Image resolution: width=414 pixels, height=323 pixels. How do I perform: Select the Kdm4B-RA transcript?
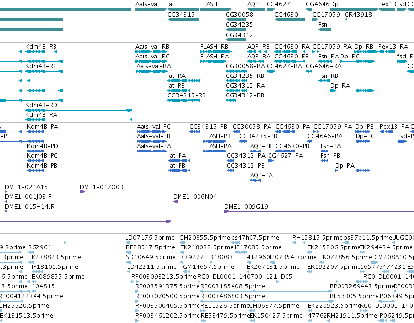click(x=79, y=120)
